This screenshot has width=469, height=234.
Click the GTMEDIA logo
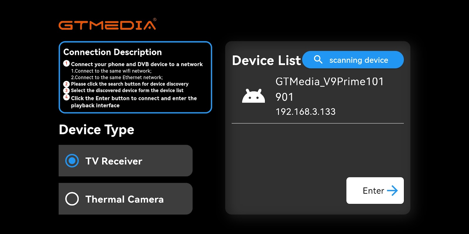[x=108, y=24]
